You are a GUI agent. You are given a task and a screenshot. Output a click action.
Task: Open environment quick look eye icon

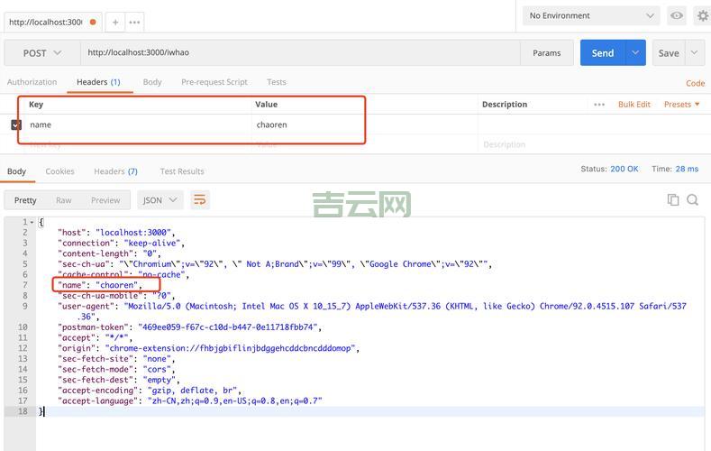tap(676, 15)
